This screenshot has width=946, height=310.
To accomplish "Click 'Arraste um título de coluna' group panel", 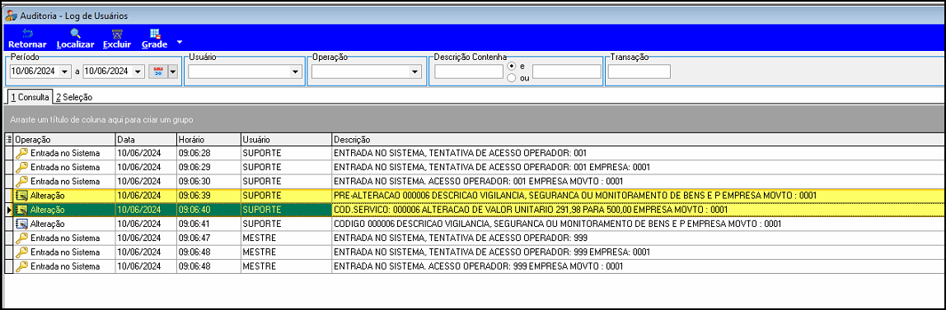I will [x=474, y=119].
